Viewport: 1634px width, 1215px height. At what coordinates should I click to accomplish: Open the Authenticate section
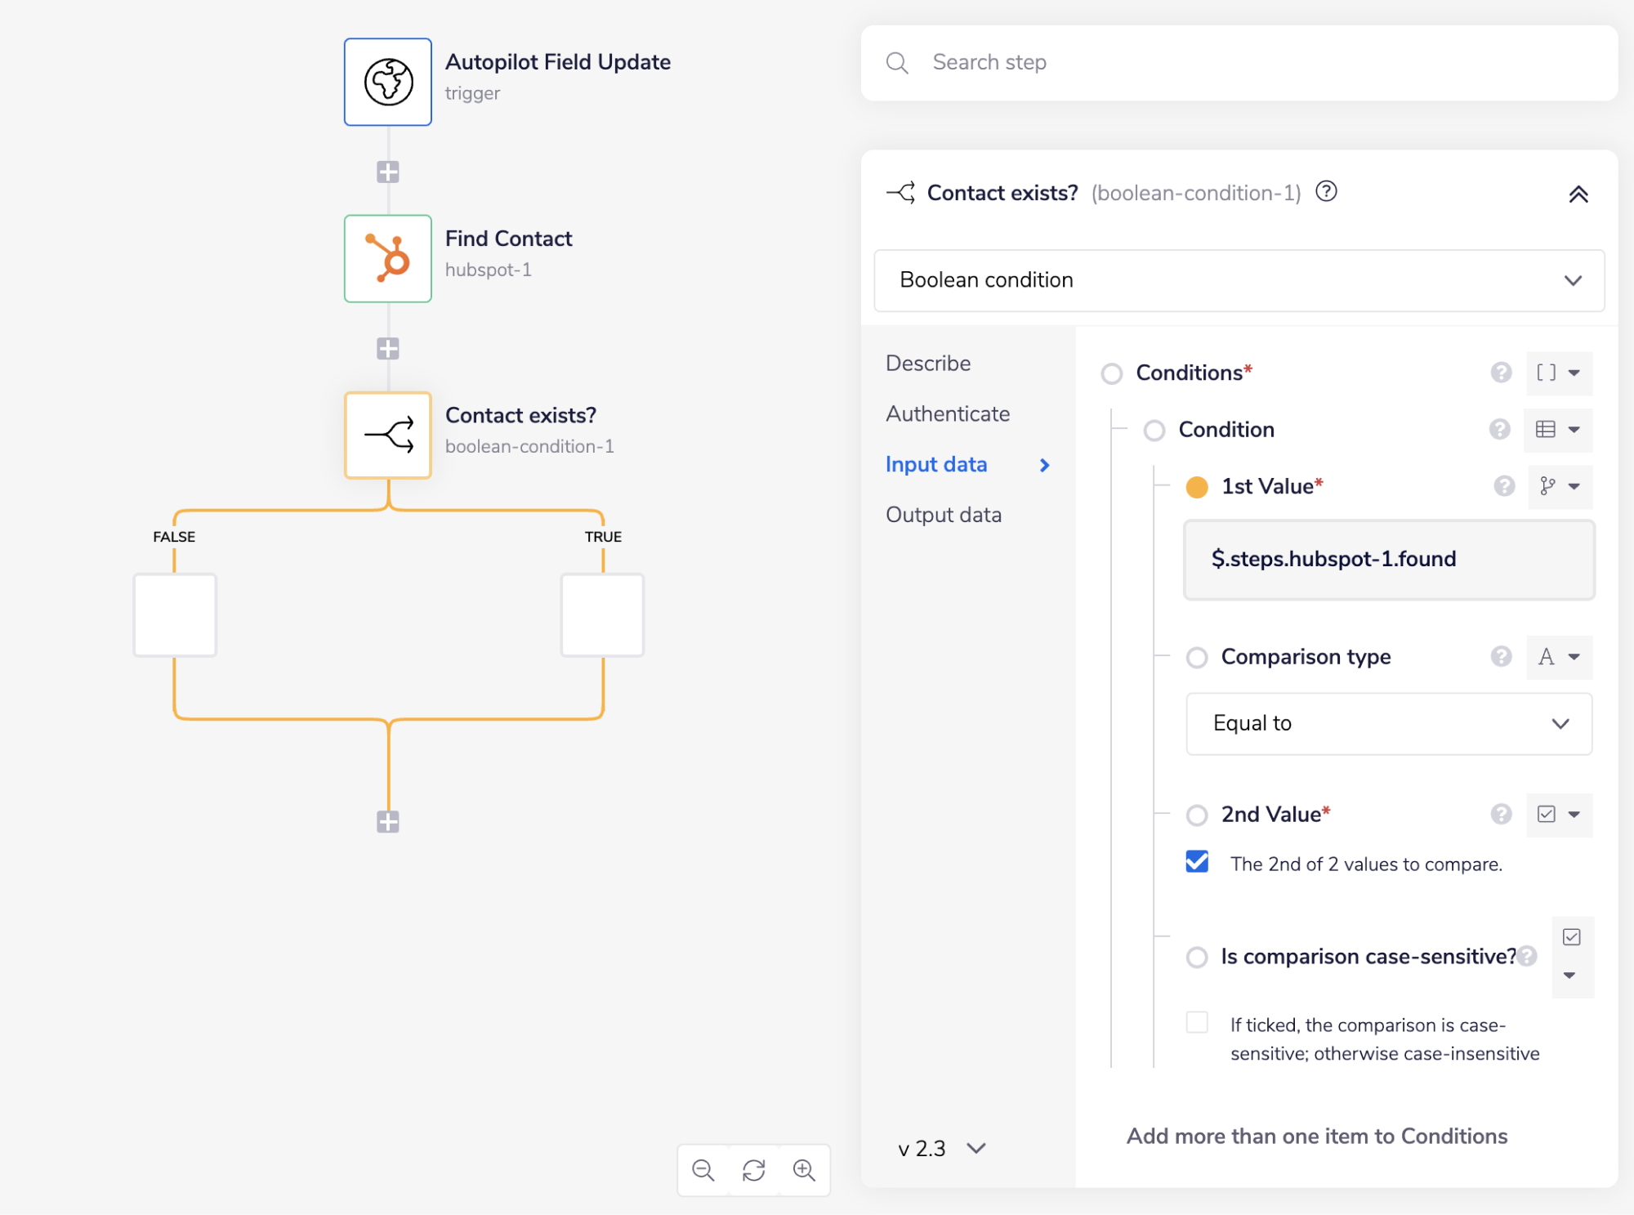pos(947,413)
